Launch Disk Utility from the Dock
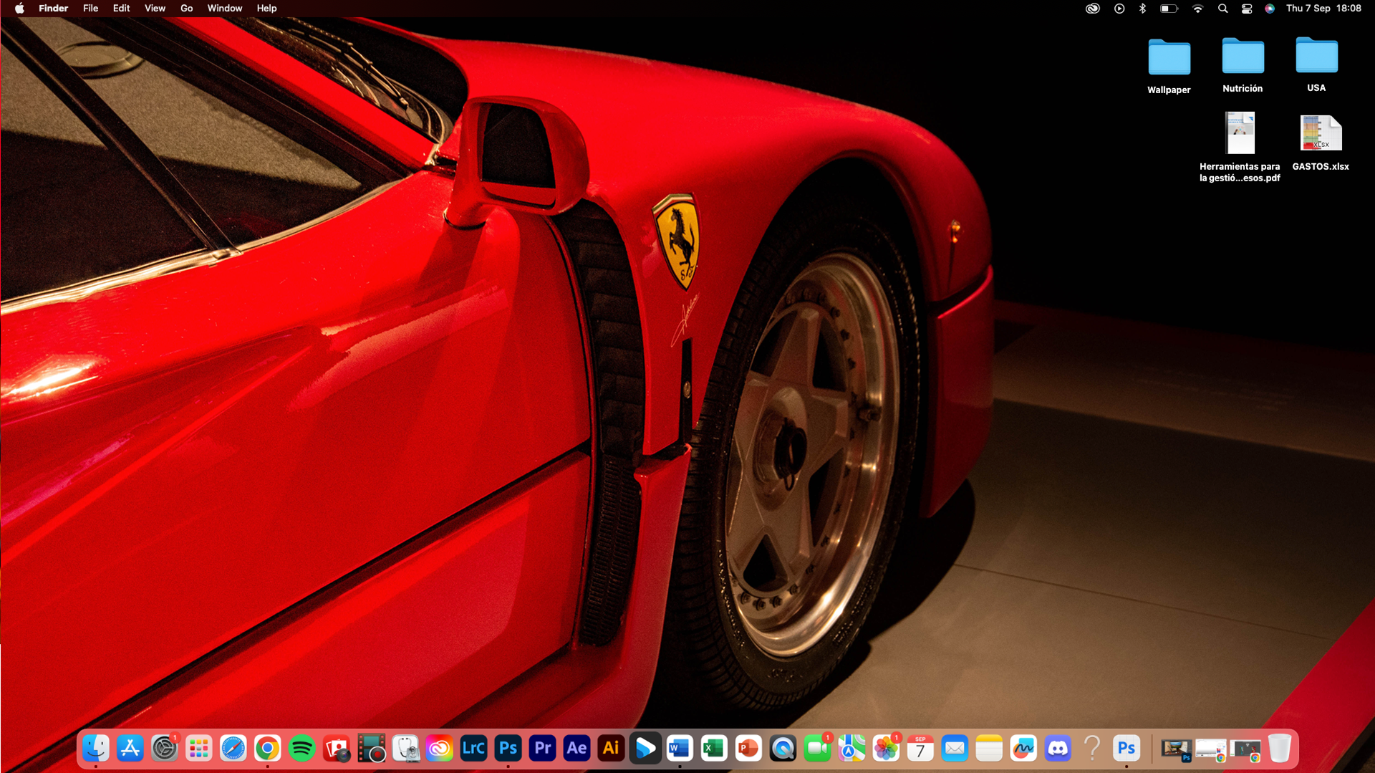 tap(405, 749)
